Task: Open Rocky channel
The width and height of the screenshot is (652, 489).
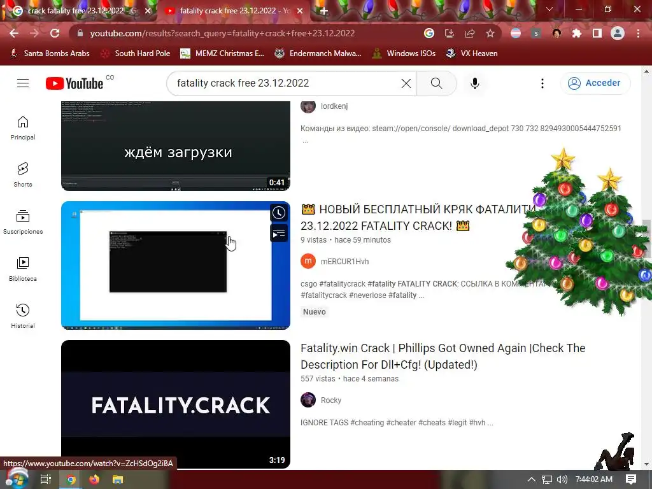Action: [x=331, y=400]
